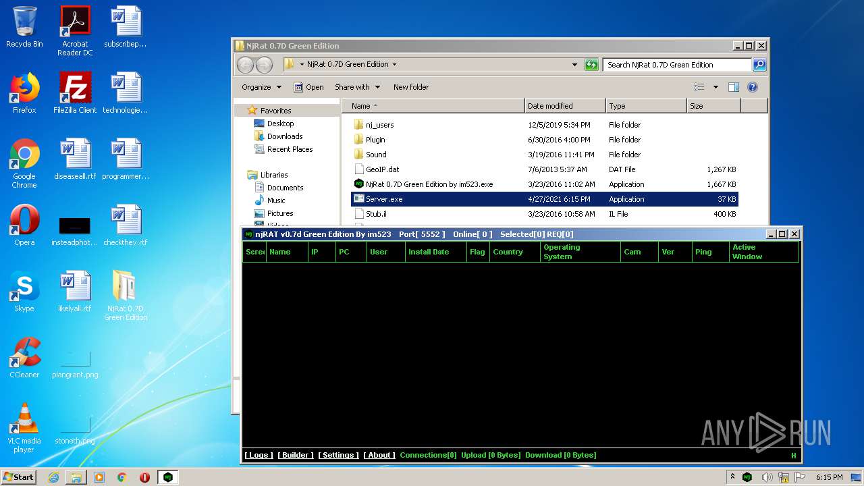Launch VLC media player shortcut
864x486 pixels.
[24, 428]
